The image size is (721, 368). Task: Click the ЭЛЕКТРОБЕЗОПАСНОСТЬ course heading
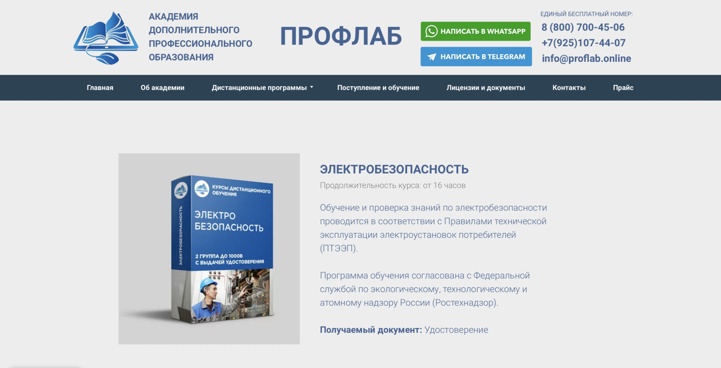394,169
